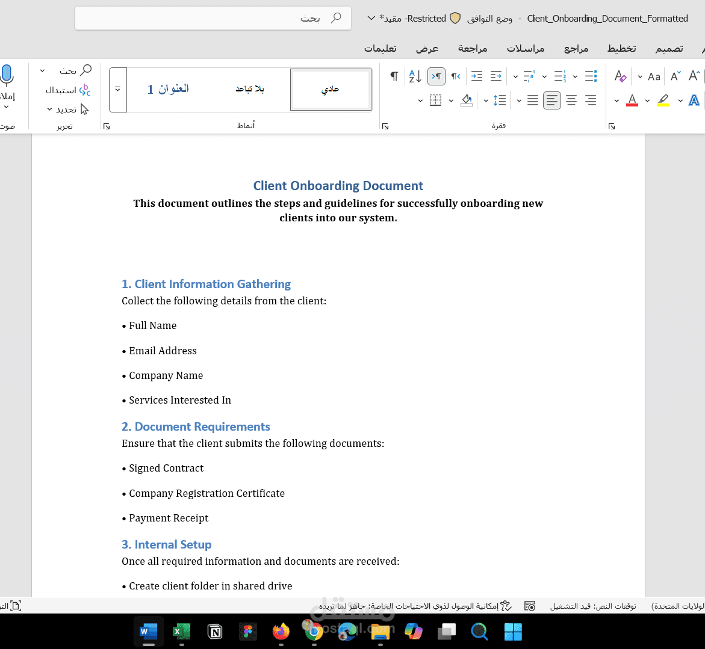Click text predictions status (توقعات النص)
Screen dimensions: 705x649
point(593,606)
